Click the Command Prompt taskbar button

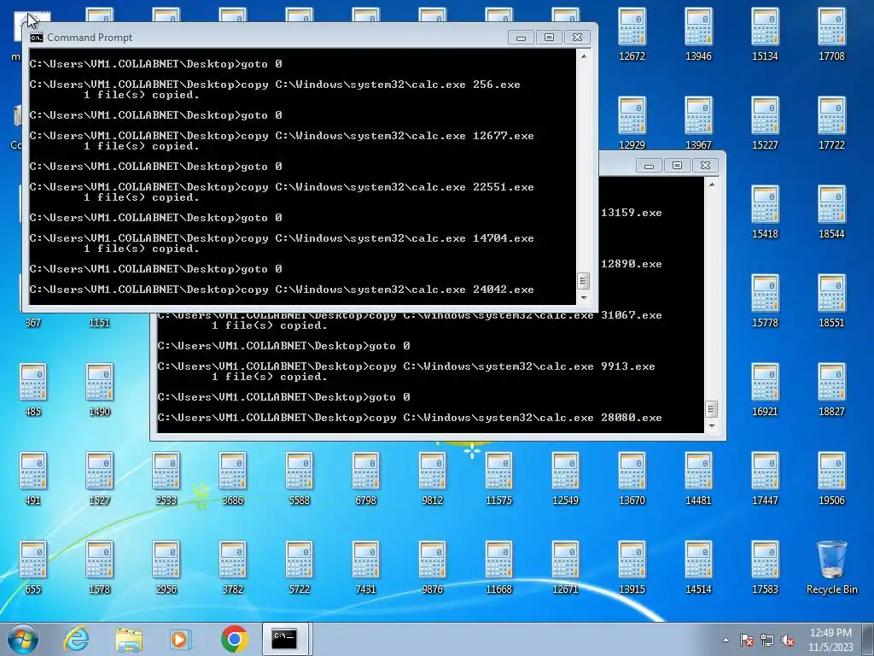pyautogui.click(x=284, y=639)
